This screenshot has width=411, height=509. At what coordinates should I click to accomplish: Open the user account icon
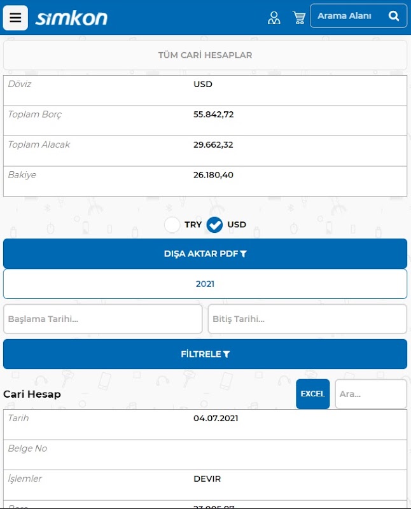click(x=274, y=18)
